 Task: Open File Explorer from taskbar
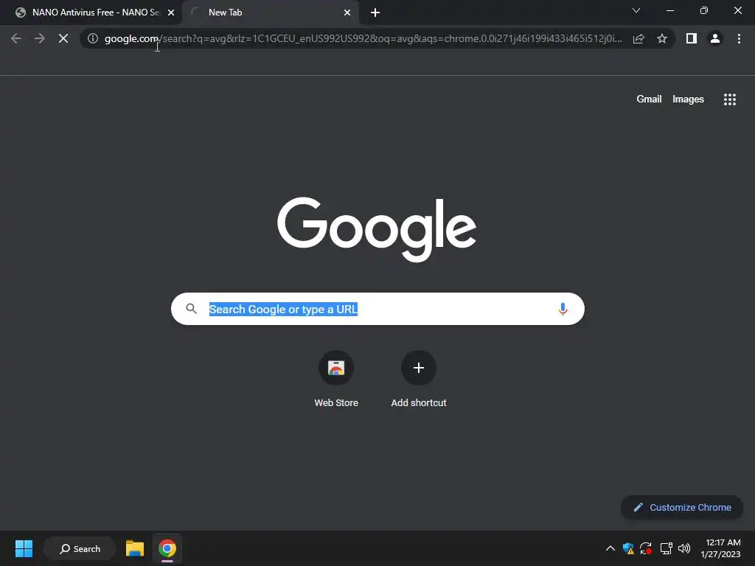(135, 548)
